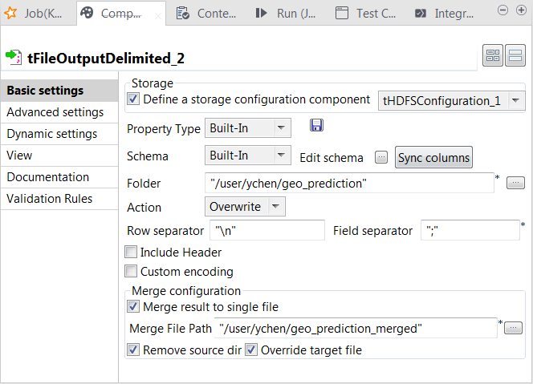Click the maximize view icon in tab bar
The image size is (533, 384).
coord(520,10)
